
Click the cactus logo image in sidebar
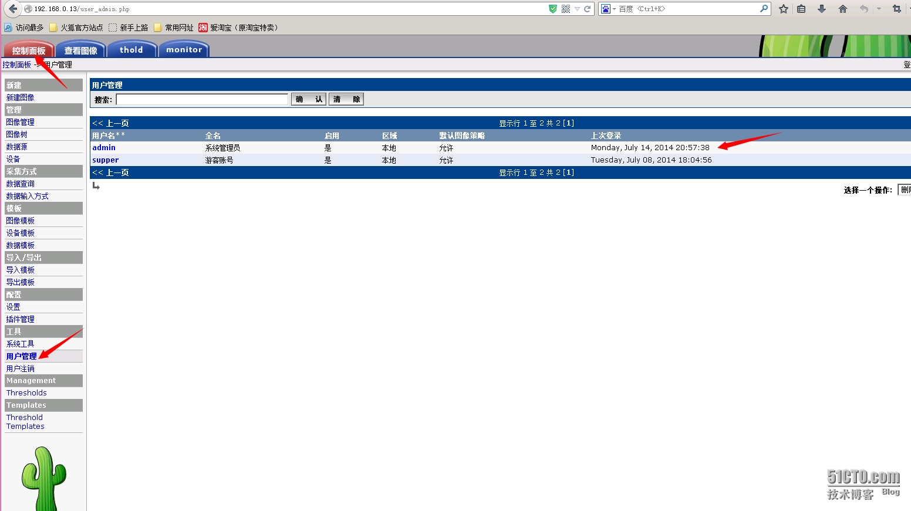(x=43, y=478)
